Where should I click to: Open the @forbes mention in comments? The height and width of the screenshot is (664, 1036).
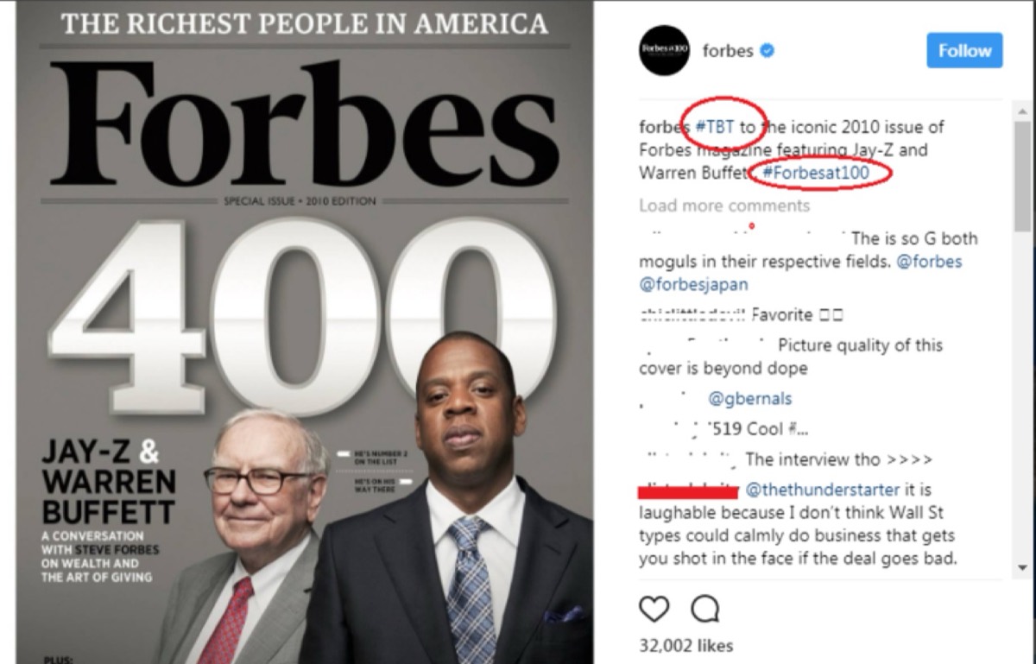[x=929, y=261]
